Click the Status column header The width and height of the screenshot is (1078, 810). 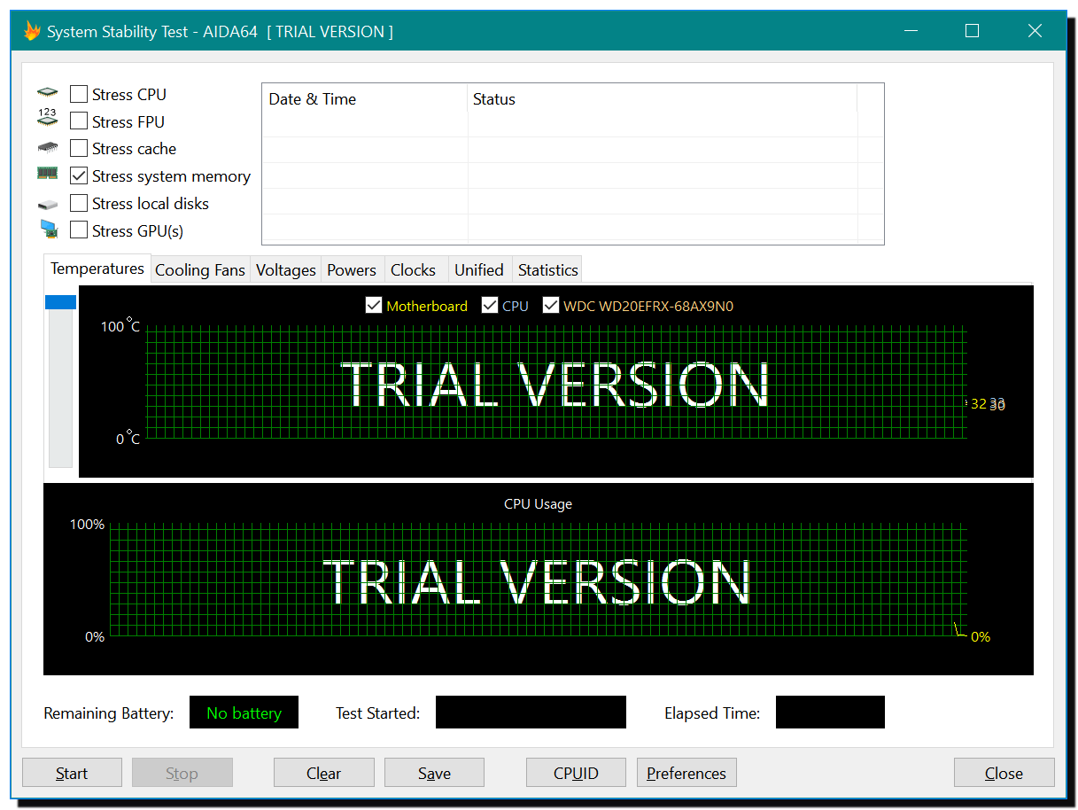(x=662, y=99)
